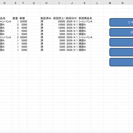Select quantity 2 in the 40000 row
The width and height of the screenshot is (133, 133).
(x=16, y=37)
